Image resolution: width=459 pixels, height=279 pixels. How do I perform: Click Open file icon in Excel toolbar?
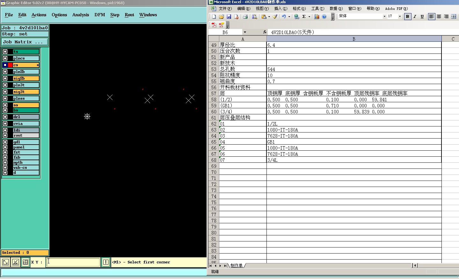point(221,17)
